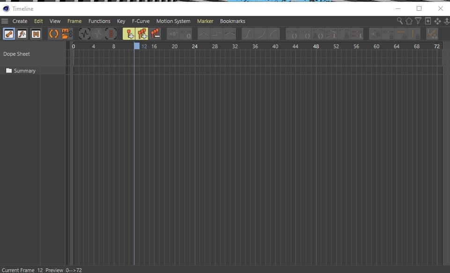Viewport: 450px width, 273px height.
Task: Click the Current Frame 12 status text
Action: pyautogui.click(x=22, y=270)
